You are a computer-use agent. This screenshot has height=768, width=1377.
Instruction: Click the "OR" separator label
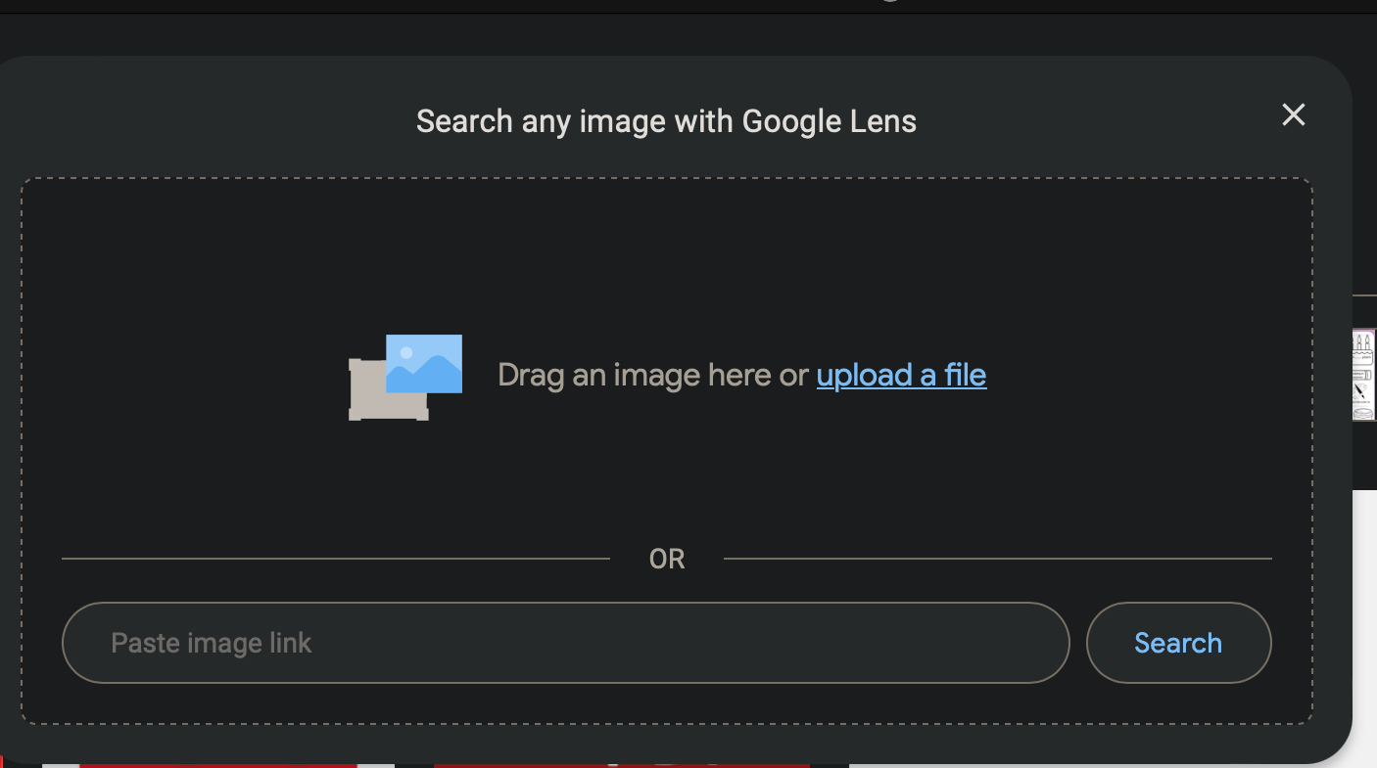tap(667, 560)
